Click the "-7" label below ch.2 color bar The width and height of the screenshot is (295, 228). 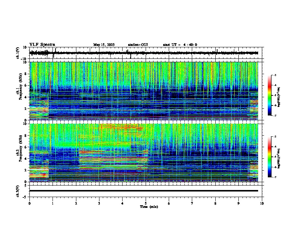click(275, 177)
